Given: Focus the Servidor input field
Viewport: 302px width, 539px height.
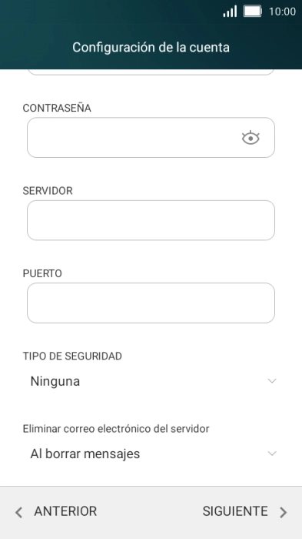Looking at the screenshot, I should [151, 220].
